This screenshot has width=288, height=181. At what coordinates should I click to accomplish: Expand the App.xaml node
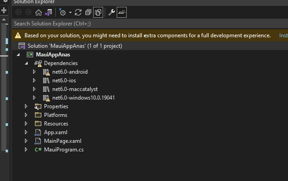point(26,132)
